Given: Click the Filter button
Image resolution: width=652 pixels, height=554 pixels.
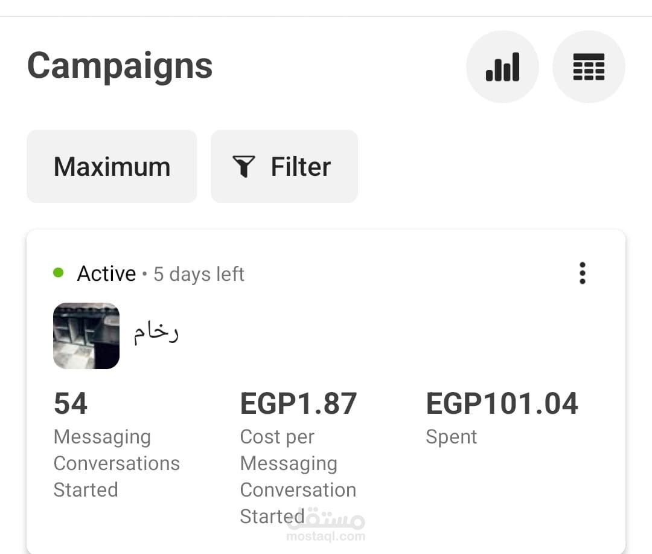Looking at the screenshot, I should (284, 167).
